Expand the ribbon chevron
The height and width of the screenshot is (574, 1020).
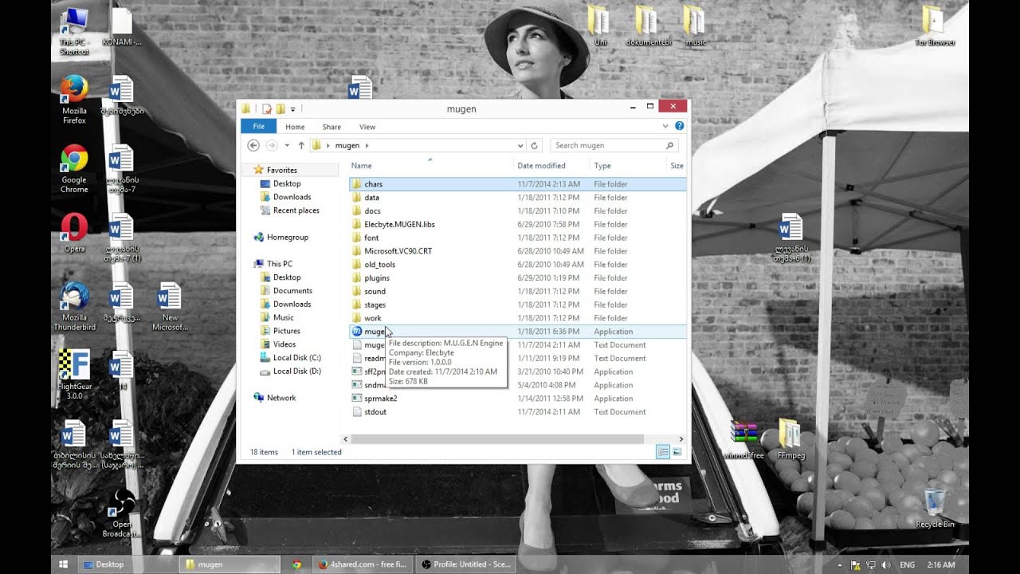pyautogui.click(x=665, y=126)
